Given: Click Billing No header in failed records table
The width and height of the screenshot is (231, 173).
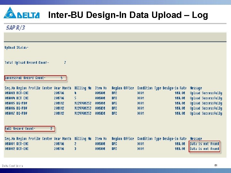Looking at the screenshot, I should (x=83, y=139).
